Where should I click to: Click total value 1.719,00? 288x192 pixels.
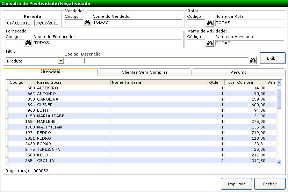[257, 133]
